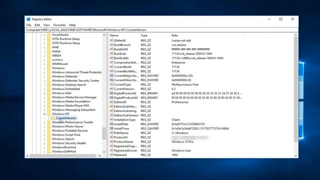Click the tree pane scroll up arrow
Viewport: 320px width, 180px height.
pyautogui.click(x=104, y=35)
